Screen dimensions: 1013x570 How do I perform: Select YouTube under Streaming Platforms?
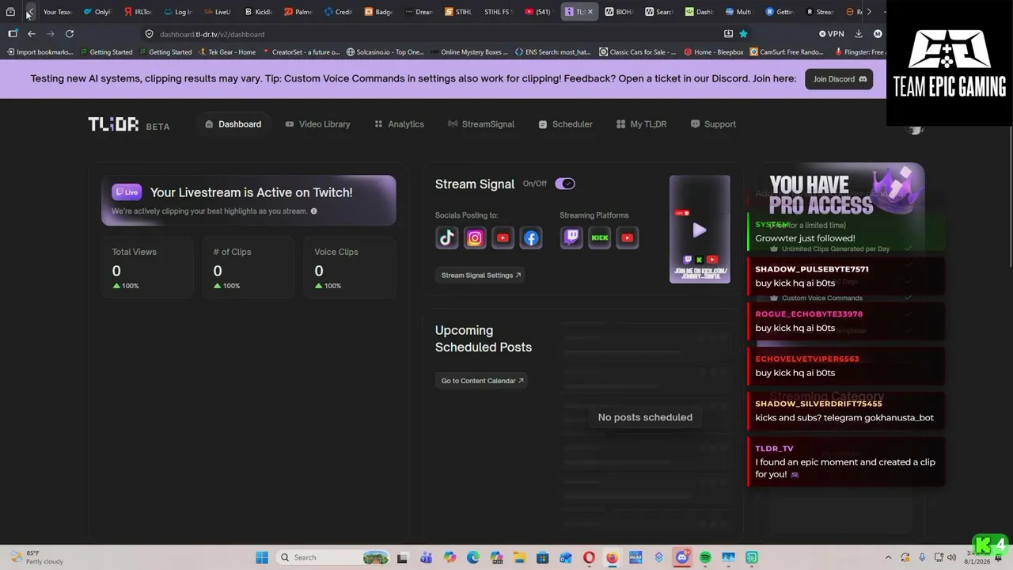click(x=628, y=237)
